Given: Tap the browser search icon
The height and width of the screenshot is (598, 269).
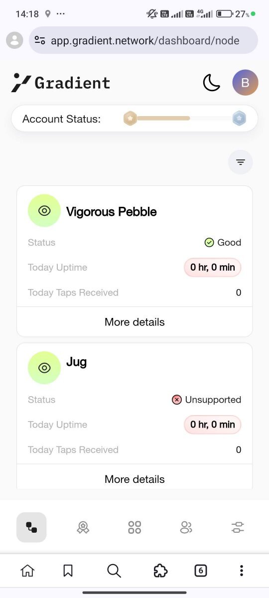Looking at the screenshot, I should (x=114, y=571).
